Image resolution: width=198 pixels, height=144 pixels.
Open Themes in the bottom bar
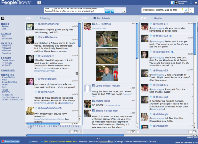point(128,142)
